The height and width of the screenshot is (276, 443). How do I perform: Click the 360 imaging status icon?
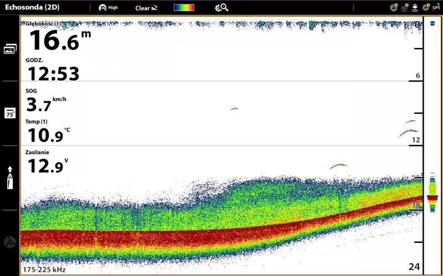pyautogui.click(x=404, y=8)
